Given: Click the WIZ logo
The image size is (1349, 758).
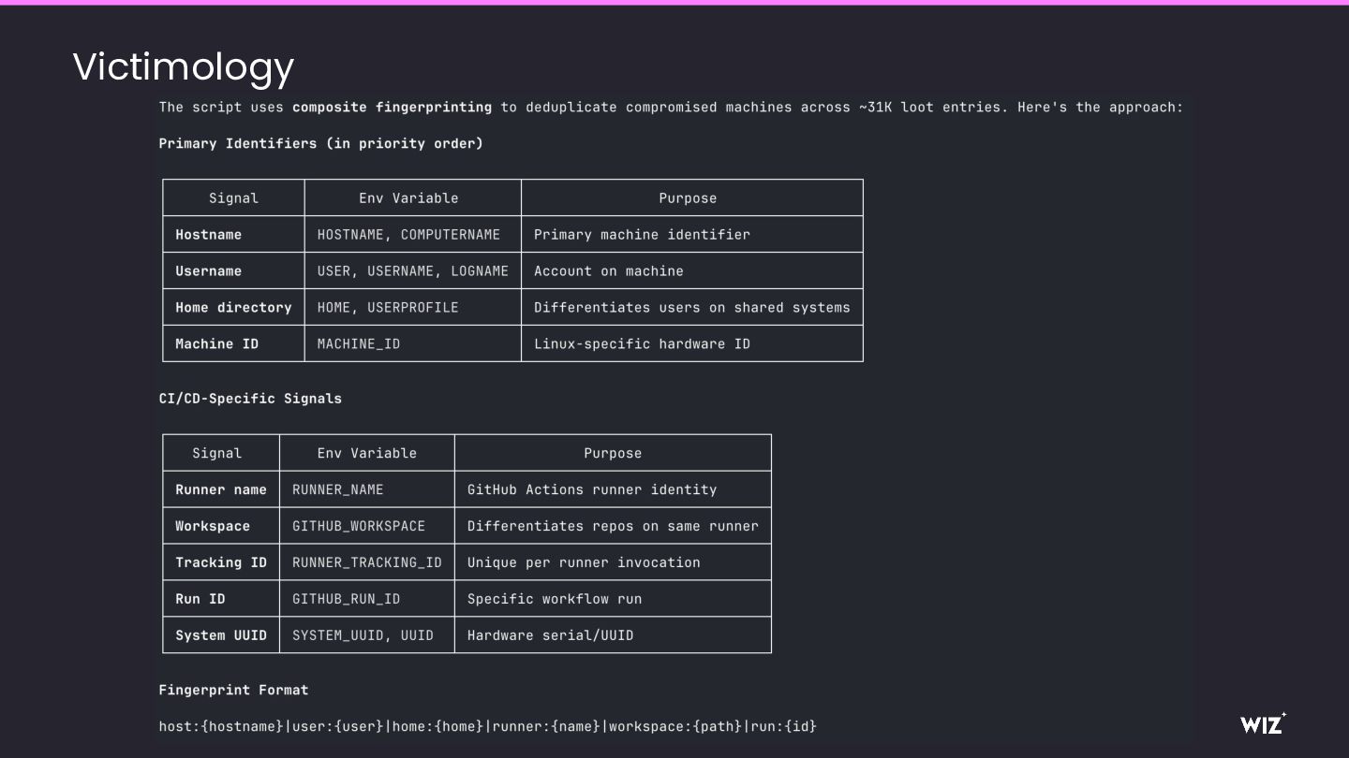Looking at the screenshot, I should point(1262,723).
